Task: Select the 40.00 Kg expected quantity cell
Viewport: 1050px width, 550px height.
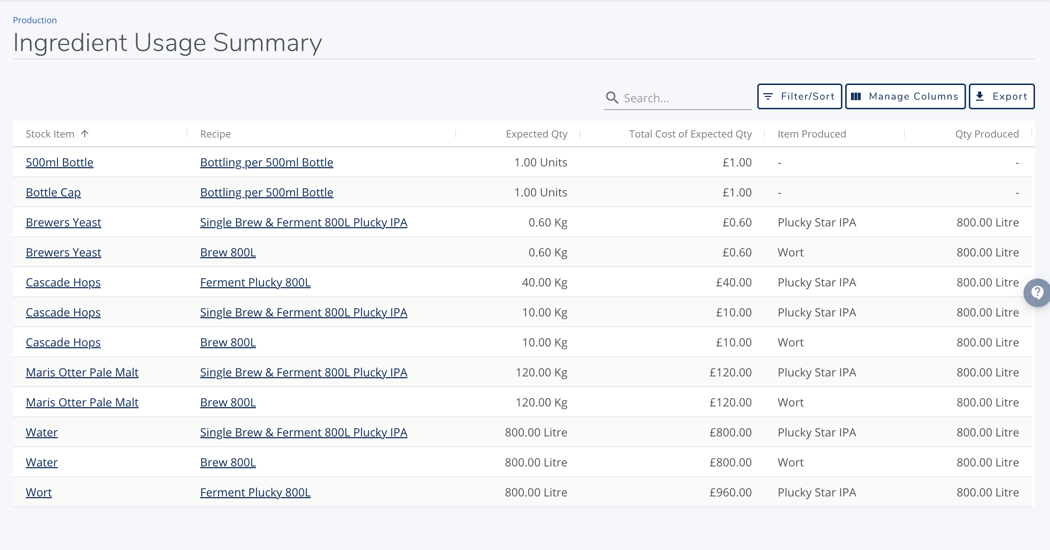Action: [545, 282]
